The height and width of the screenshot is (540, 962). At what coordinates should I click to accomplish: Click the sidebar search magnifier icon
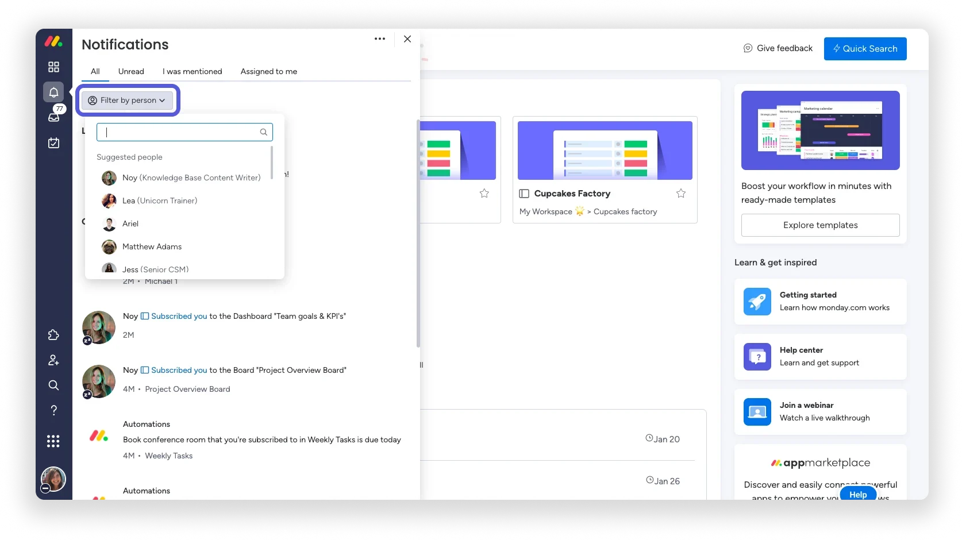[53, 385]
